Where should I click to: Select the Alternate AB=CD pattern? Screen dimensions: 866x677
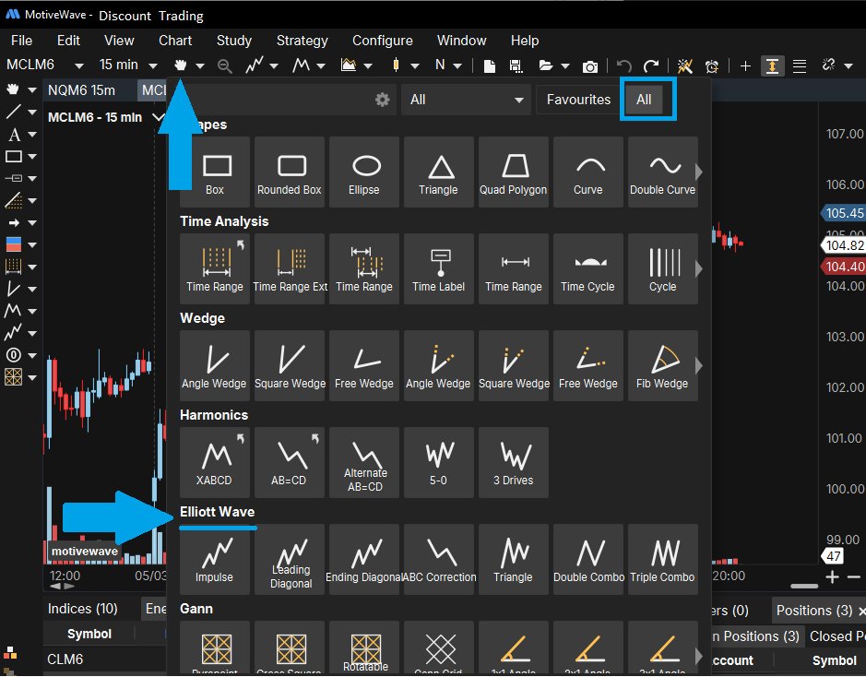(364, 463)
